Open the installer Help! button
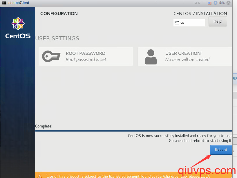 [218, 21]
